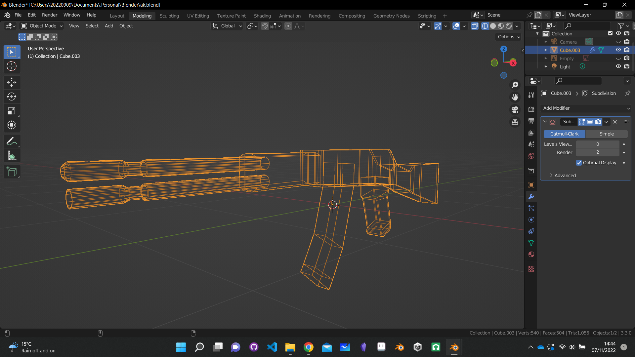Select the Annotate pencil tool

(12, 141)
